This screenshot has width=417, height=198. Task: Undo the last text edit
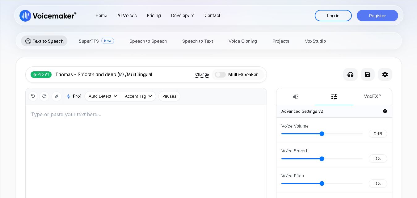click(x=33, y=96)
